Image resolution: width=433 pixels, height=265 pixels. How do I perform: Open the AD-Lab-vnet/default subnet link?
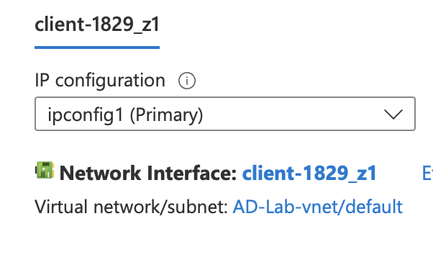pos(318,207)
